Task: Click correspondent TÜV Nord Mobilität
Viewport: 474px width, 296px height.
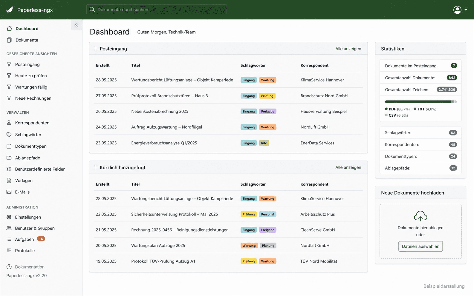Action: coord(319,261)
